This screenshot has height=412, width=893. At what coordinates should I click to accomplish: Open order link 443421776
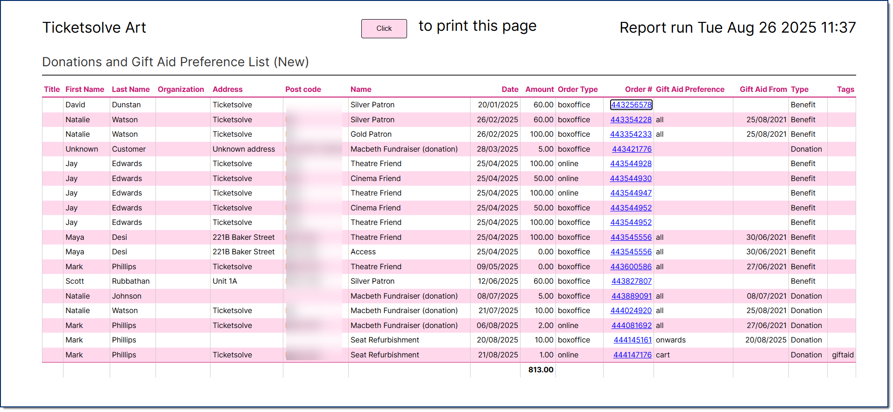[x=632, y=149]
